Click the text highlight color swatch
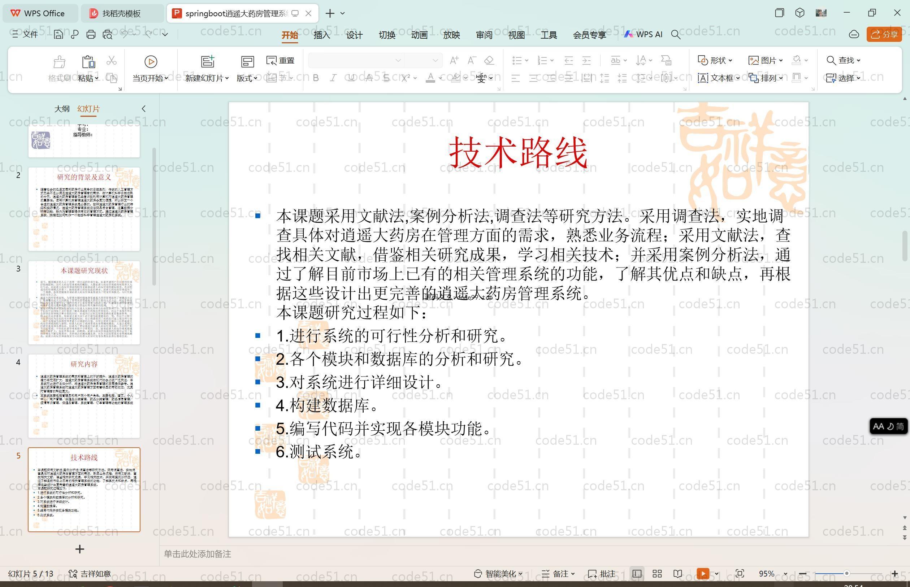Screen dimensions: 910x587 [456, 78]
